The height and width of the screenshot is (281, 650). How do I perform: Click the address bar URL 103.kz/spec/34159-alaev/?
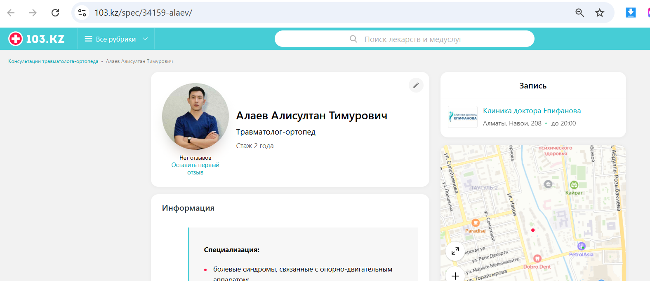tap(143, 13)
